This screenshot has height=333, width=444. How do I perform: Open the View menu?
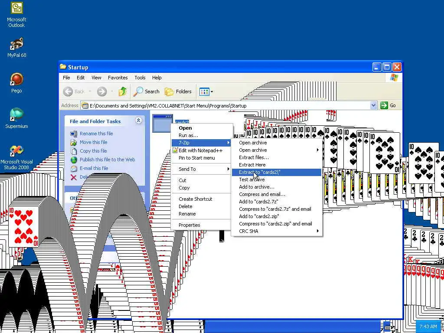click(96, 78)
